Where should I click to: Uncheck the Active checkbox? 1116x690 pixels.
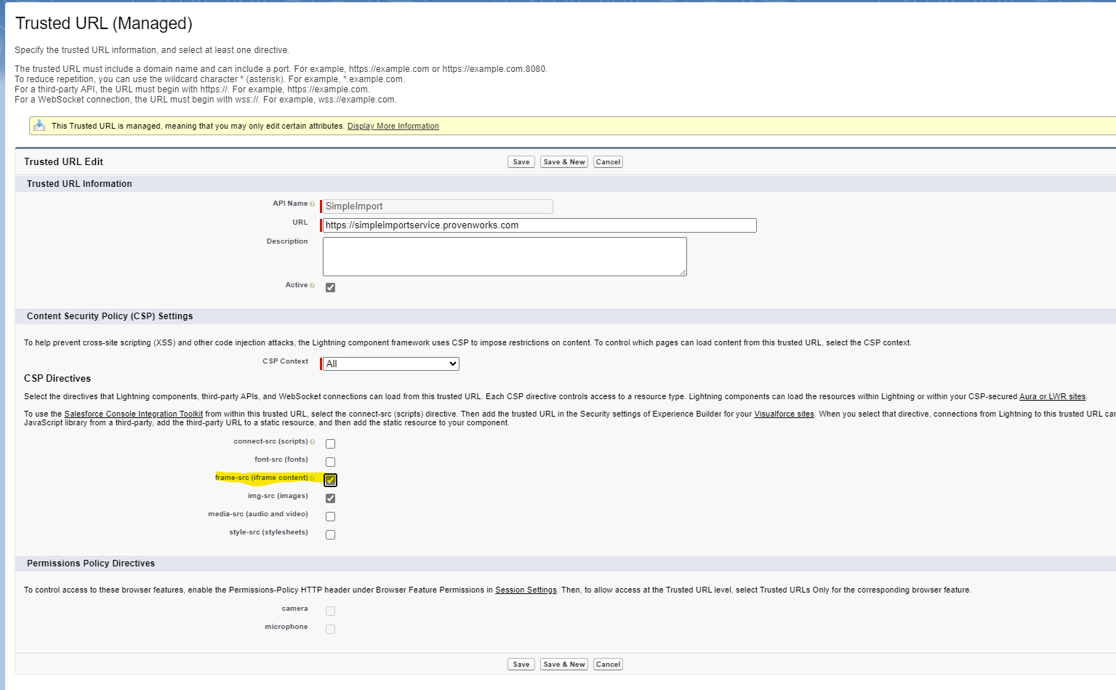[330, 287]
